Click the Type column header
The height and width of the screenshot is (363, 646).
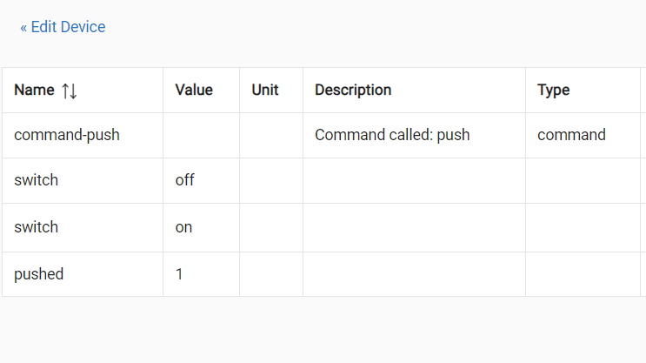pos(554,90)
